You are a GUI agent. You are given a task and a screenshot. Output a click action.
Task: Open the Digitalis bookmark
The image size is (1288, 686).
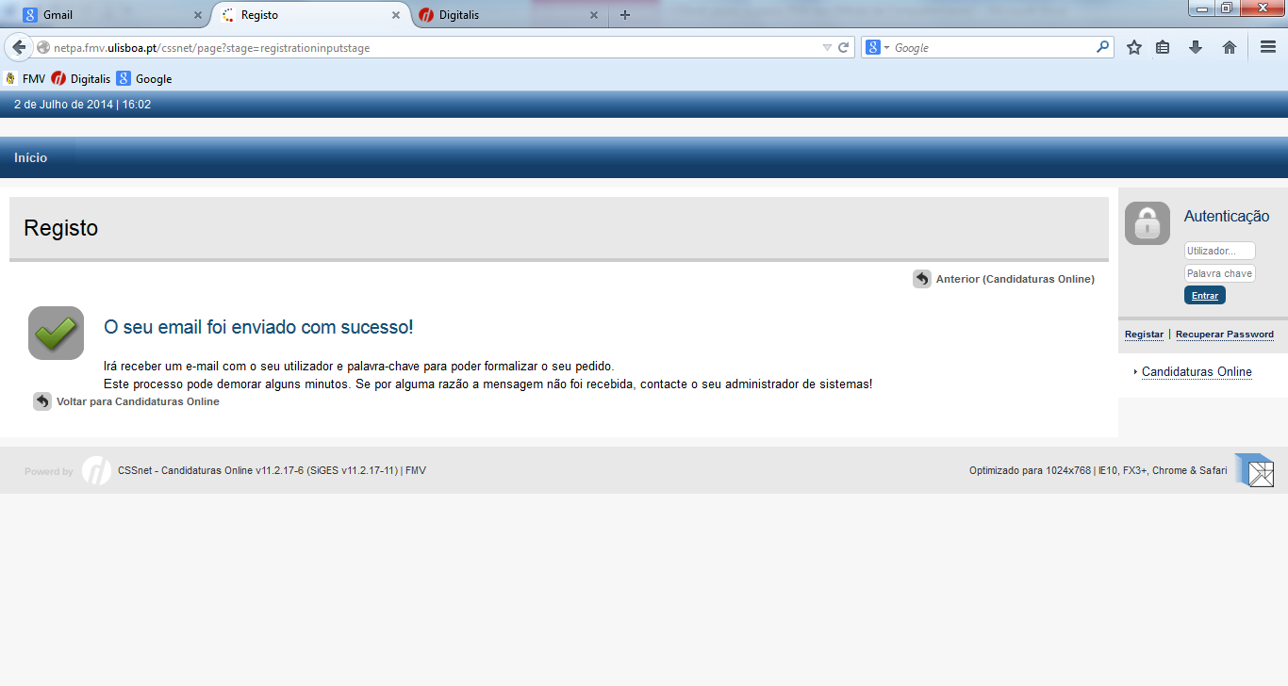(x=81, y=79)
